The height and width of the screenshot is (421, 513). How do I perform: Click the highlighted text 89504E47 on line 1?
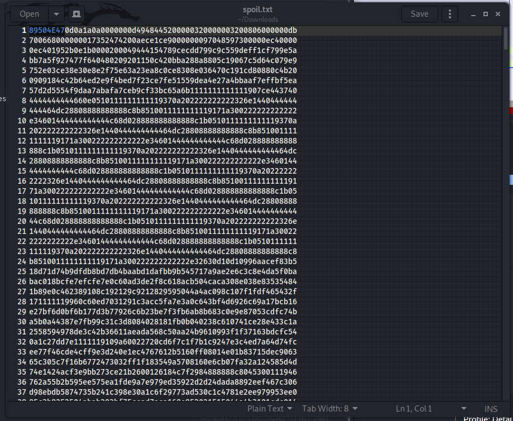(47, 31)
